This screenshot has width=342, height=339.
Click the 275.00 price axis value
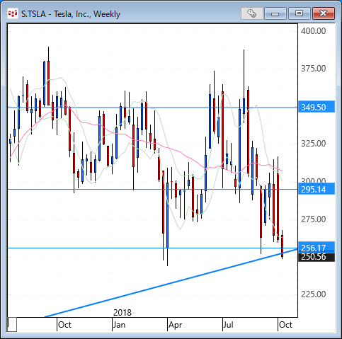(314, 219)
